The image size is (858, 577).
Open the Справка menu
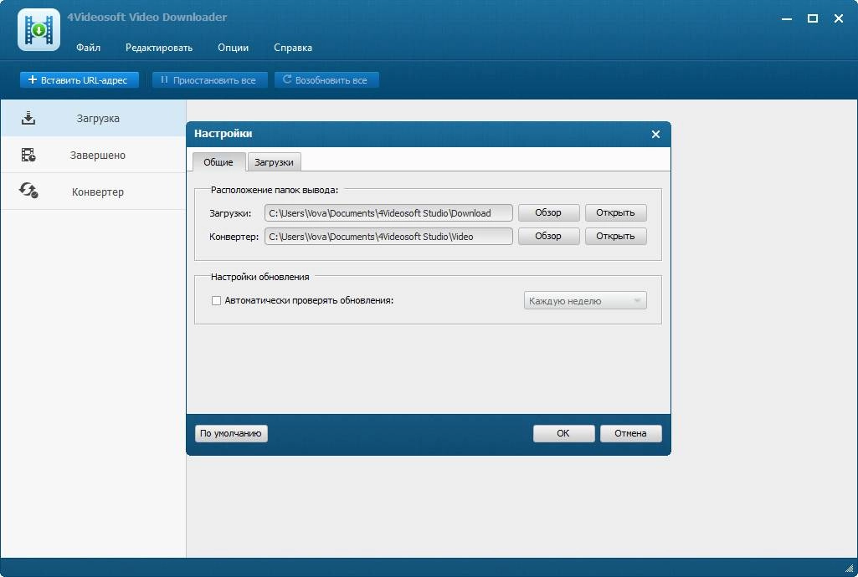tap(293, 48)
